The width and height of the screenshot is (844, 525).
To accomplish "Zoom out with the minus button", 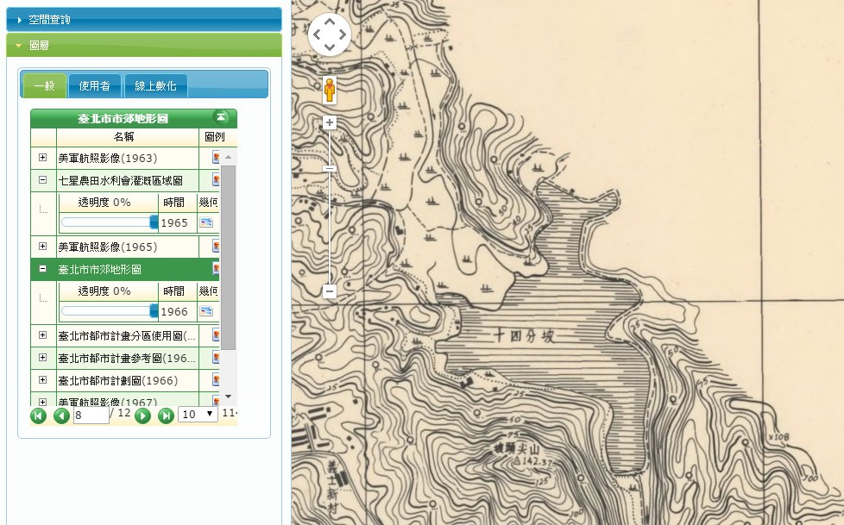I will (x=329, y=291).
